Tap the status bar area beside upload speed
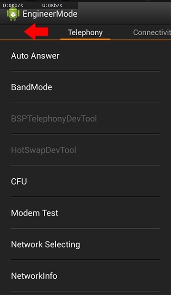Screen dimensions: 172x295 point(124,5)
